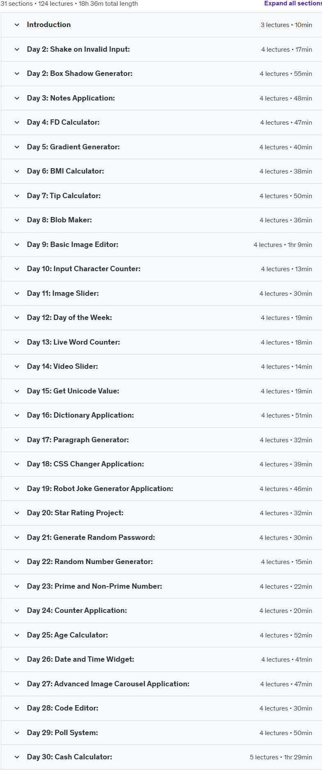The height and width of the screenshot is (770, 322).
Task: Click '4 lectures • 36min' in Blob Maker row
Action: coord(286,220)
